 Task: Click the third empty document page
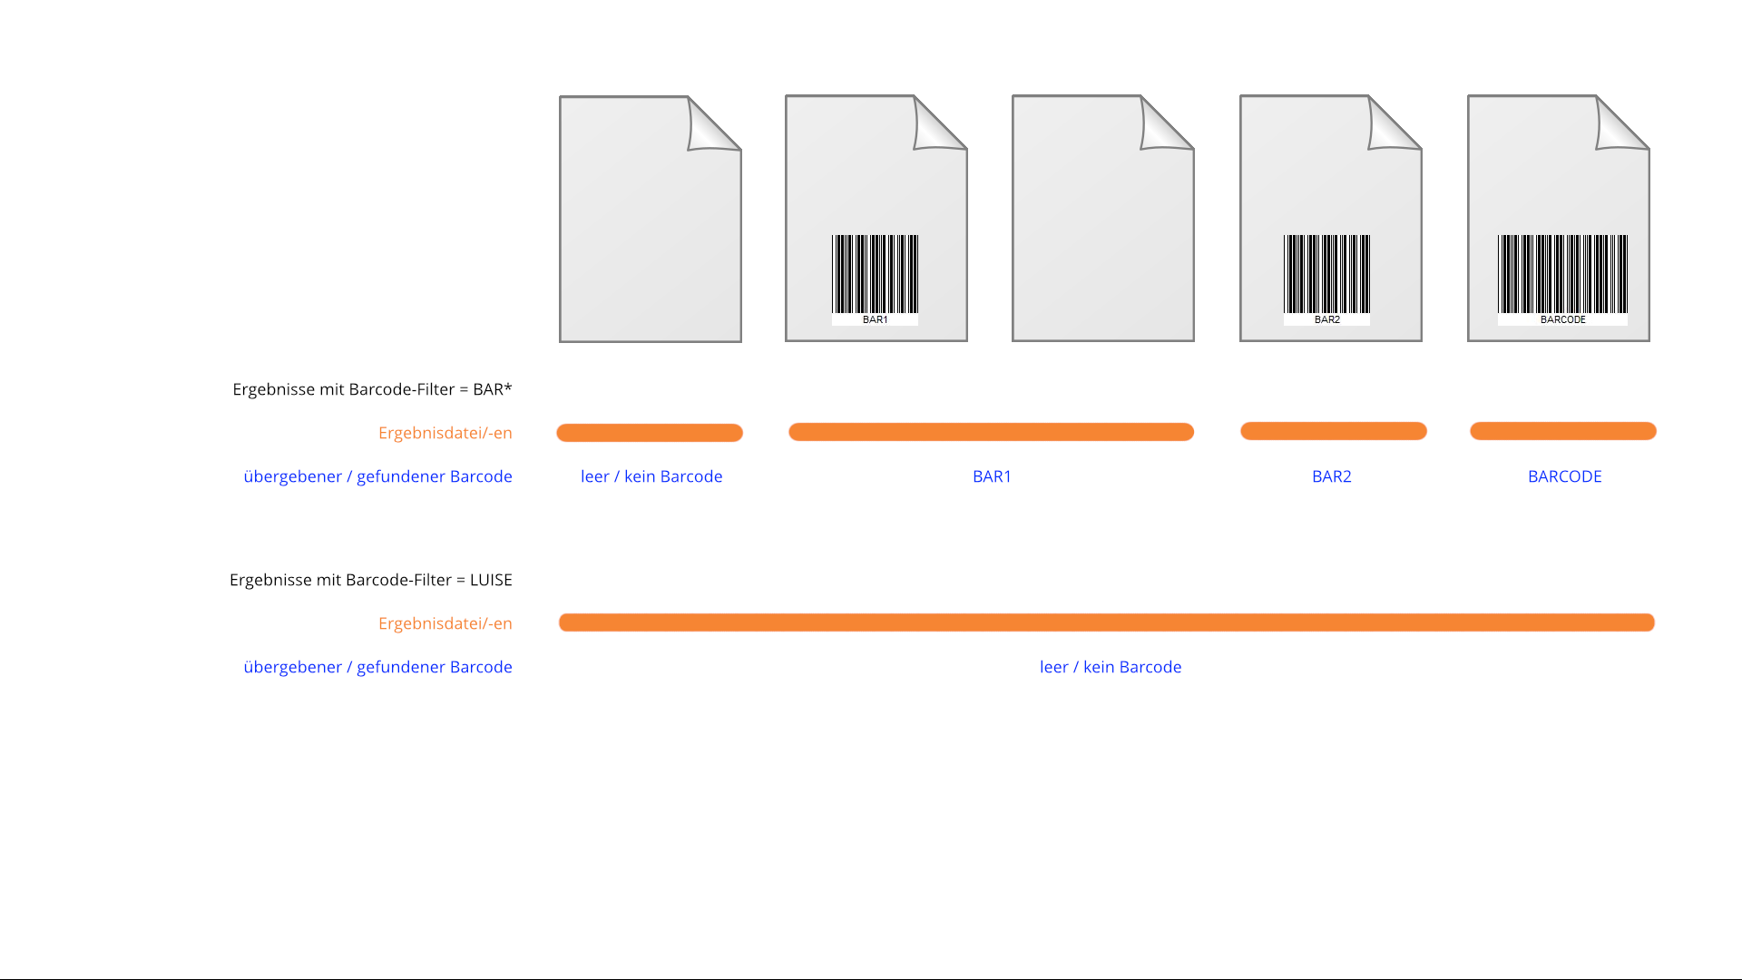coord(1102,220)
